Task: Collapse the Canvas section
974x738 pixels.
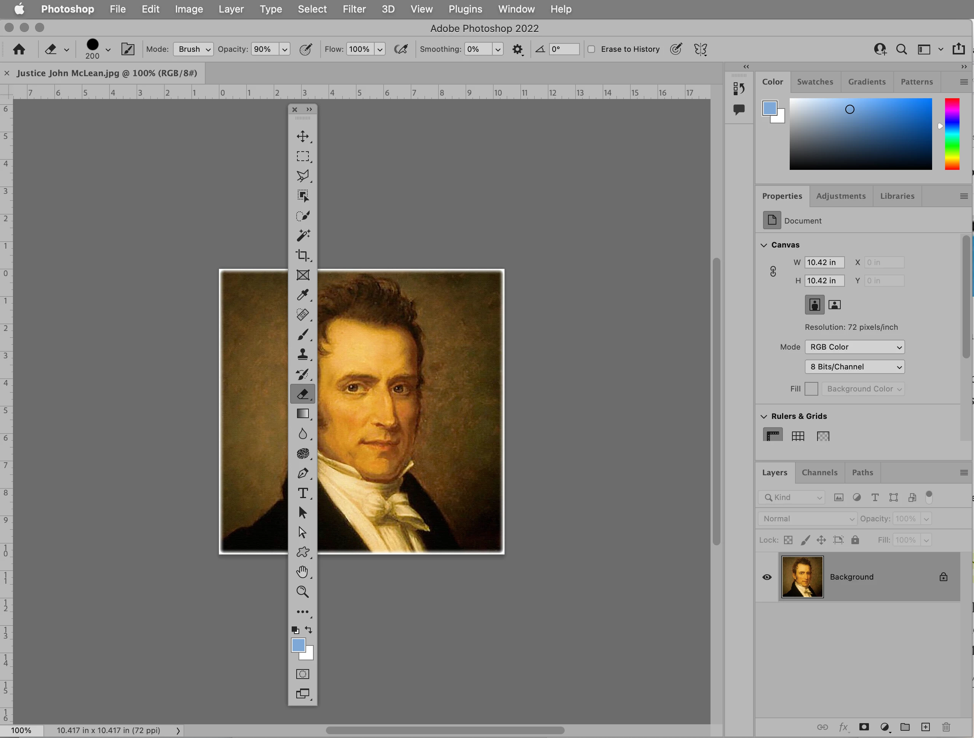Action: point(764,245)
